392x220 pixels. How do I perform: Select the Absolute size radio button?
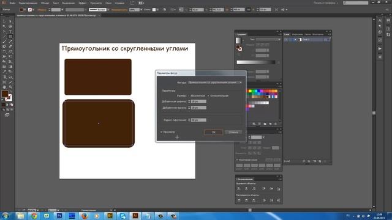(x=189, y=96)
